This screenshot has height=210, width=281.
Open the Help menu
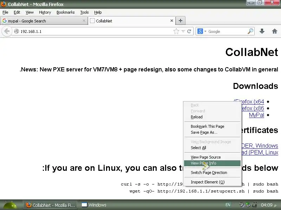(98, 12)
